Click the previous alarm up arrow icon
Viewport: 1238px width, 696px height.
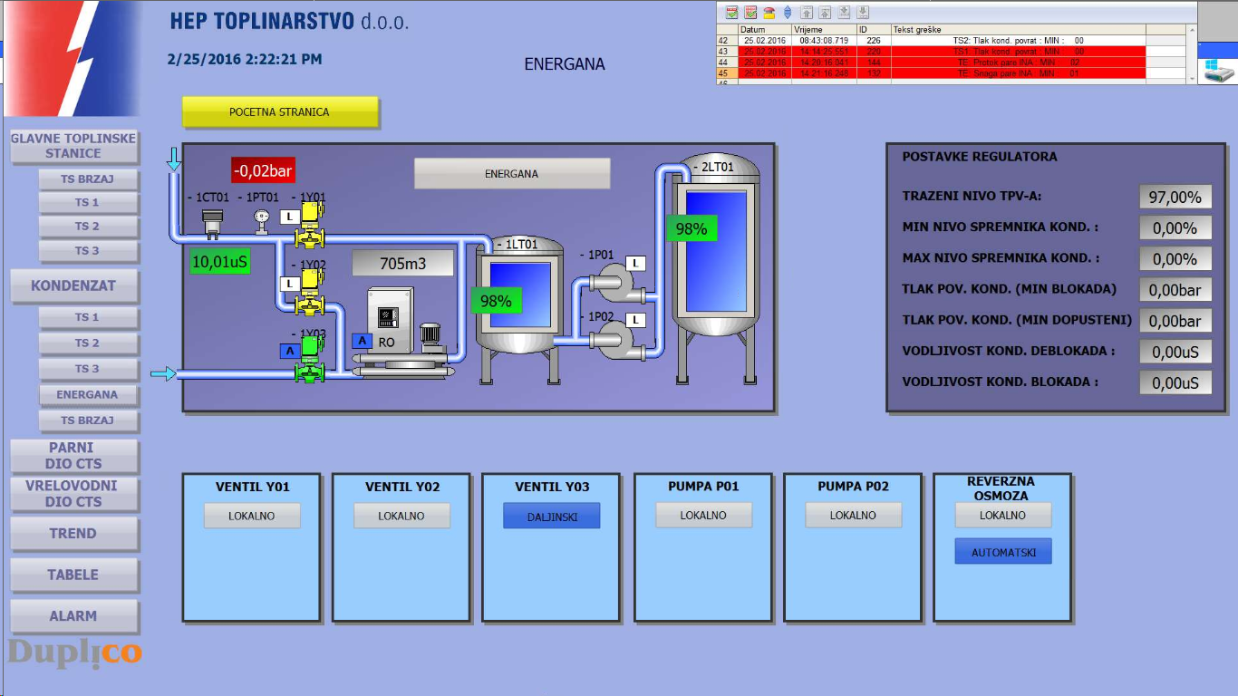pyautogui.click(x=826, y=13)
